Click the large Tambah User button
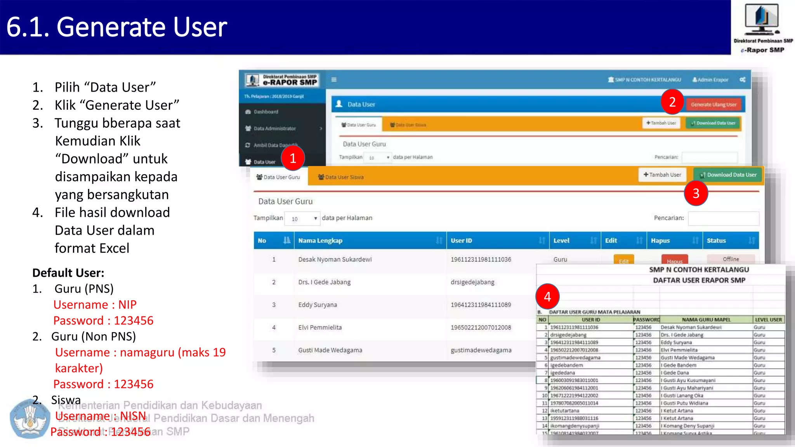This screenshot has width=795, height=447. point(662,175)
